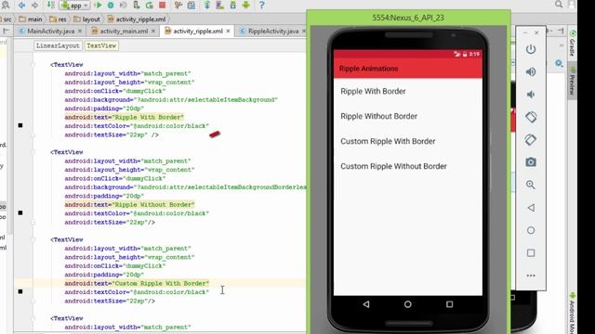Click emulator side panel overview square
Viewport: 595px width, 334px height.
(531, 253)
